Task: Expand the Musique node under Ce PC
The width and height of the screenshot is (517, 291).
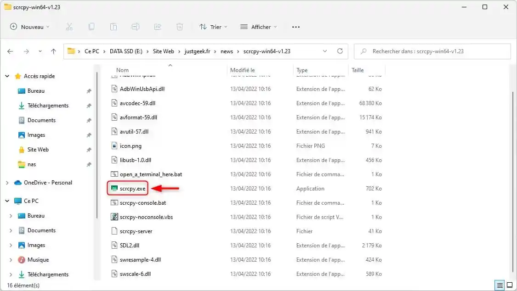Action: point(11,260)
